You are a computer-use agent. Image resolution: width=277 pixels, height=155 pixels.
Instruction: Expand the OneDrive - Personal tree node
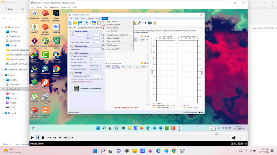click(x=2, y=70)
